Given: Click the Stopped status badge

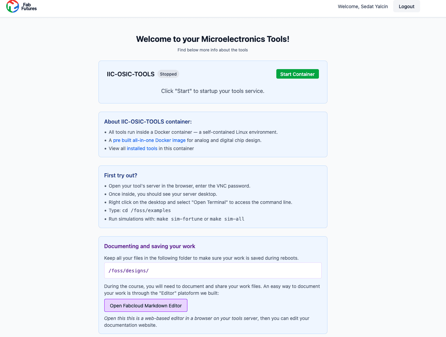Looking at the screenshot, I should point(168,74).
